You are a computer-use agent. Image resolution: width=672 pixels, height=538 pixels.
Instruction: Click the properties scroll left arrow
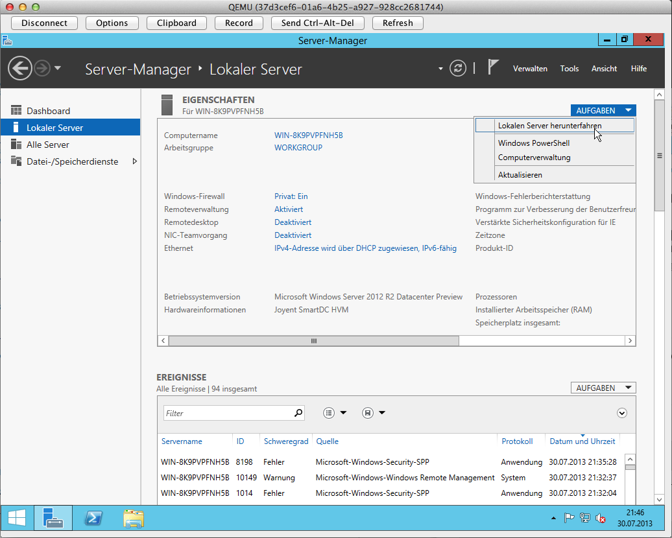(163, 341)
